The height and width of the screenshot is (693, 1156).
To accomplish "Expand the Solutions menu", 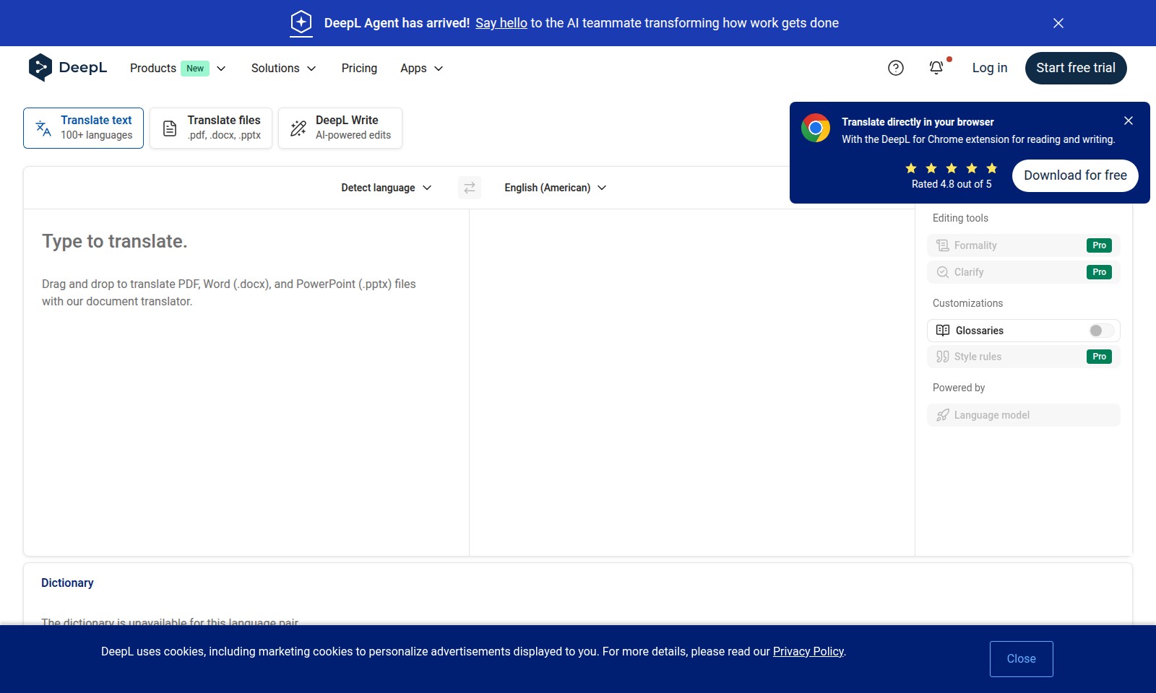I will pos(284,68).
